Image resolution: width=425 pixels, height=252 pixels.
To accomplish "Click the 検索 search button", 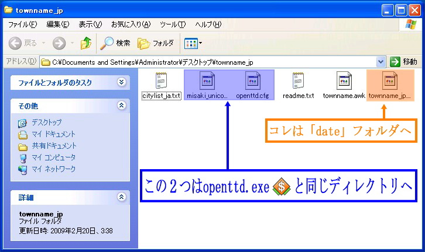I will 115,43.
